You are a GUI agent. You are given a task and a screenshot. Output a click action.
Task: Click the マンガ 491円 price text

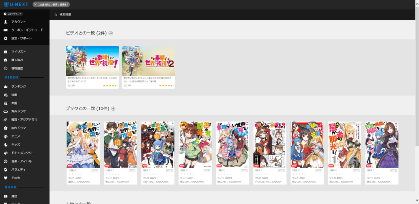click(299, 178)
